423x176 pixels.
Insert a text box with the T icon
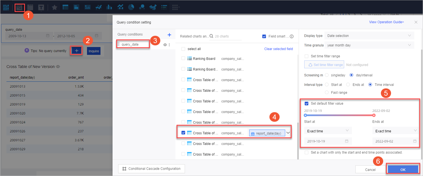click(x=41, y=8)
